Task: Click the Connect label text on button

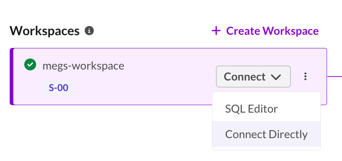Action: coord(245,77)
